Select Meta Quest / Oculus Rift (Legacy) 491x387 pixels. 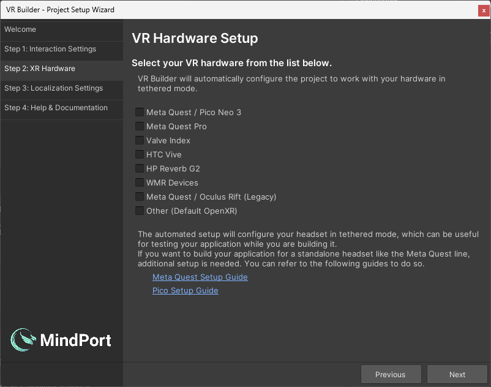click(139, 197)
